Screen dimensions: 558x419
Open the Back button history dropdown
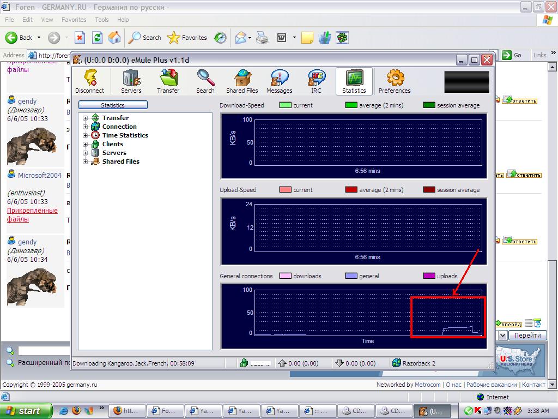click(x=39, y=38)
